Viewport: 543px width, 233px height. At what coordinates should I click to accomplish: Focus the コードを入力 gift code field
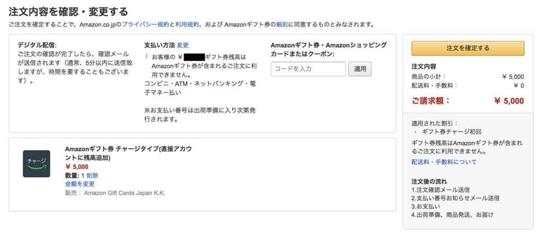point(308,69)
